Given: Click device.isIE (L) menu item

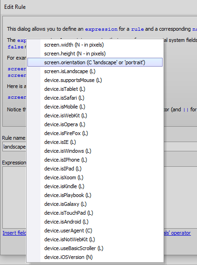Looking at the screenshot, I should coord(95,142).
